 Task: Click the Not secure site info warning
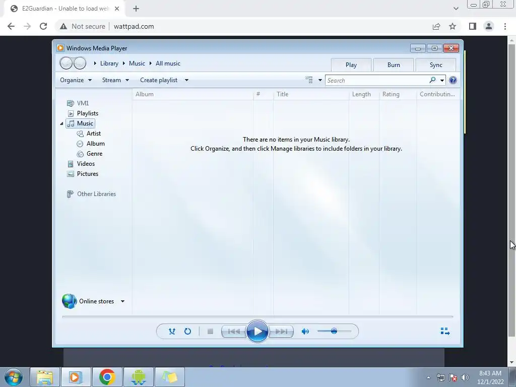point(82,26)
